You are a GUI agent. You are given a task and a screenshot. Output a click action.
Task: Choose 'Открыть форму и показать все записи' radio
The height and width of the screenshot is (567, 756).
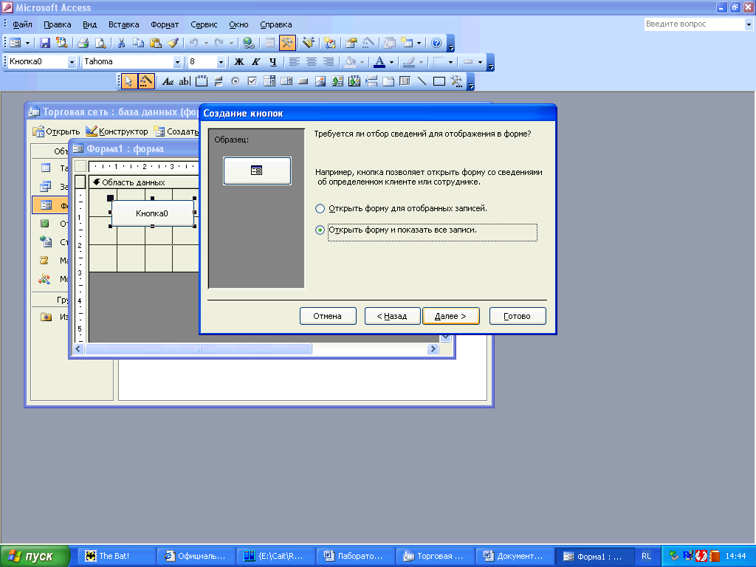320,230
